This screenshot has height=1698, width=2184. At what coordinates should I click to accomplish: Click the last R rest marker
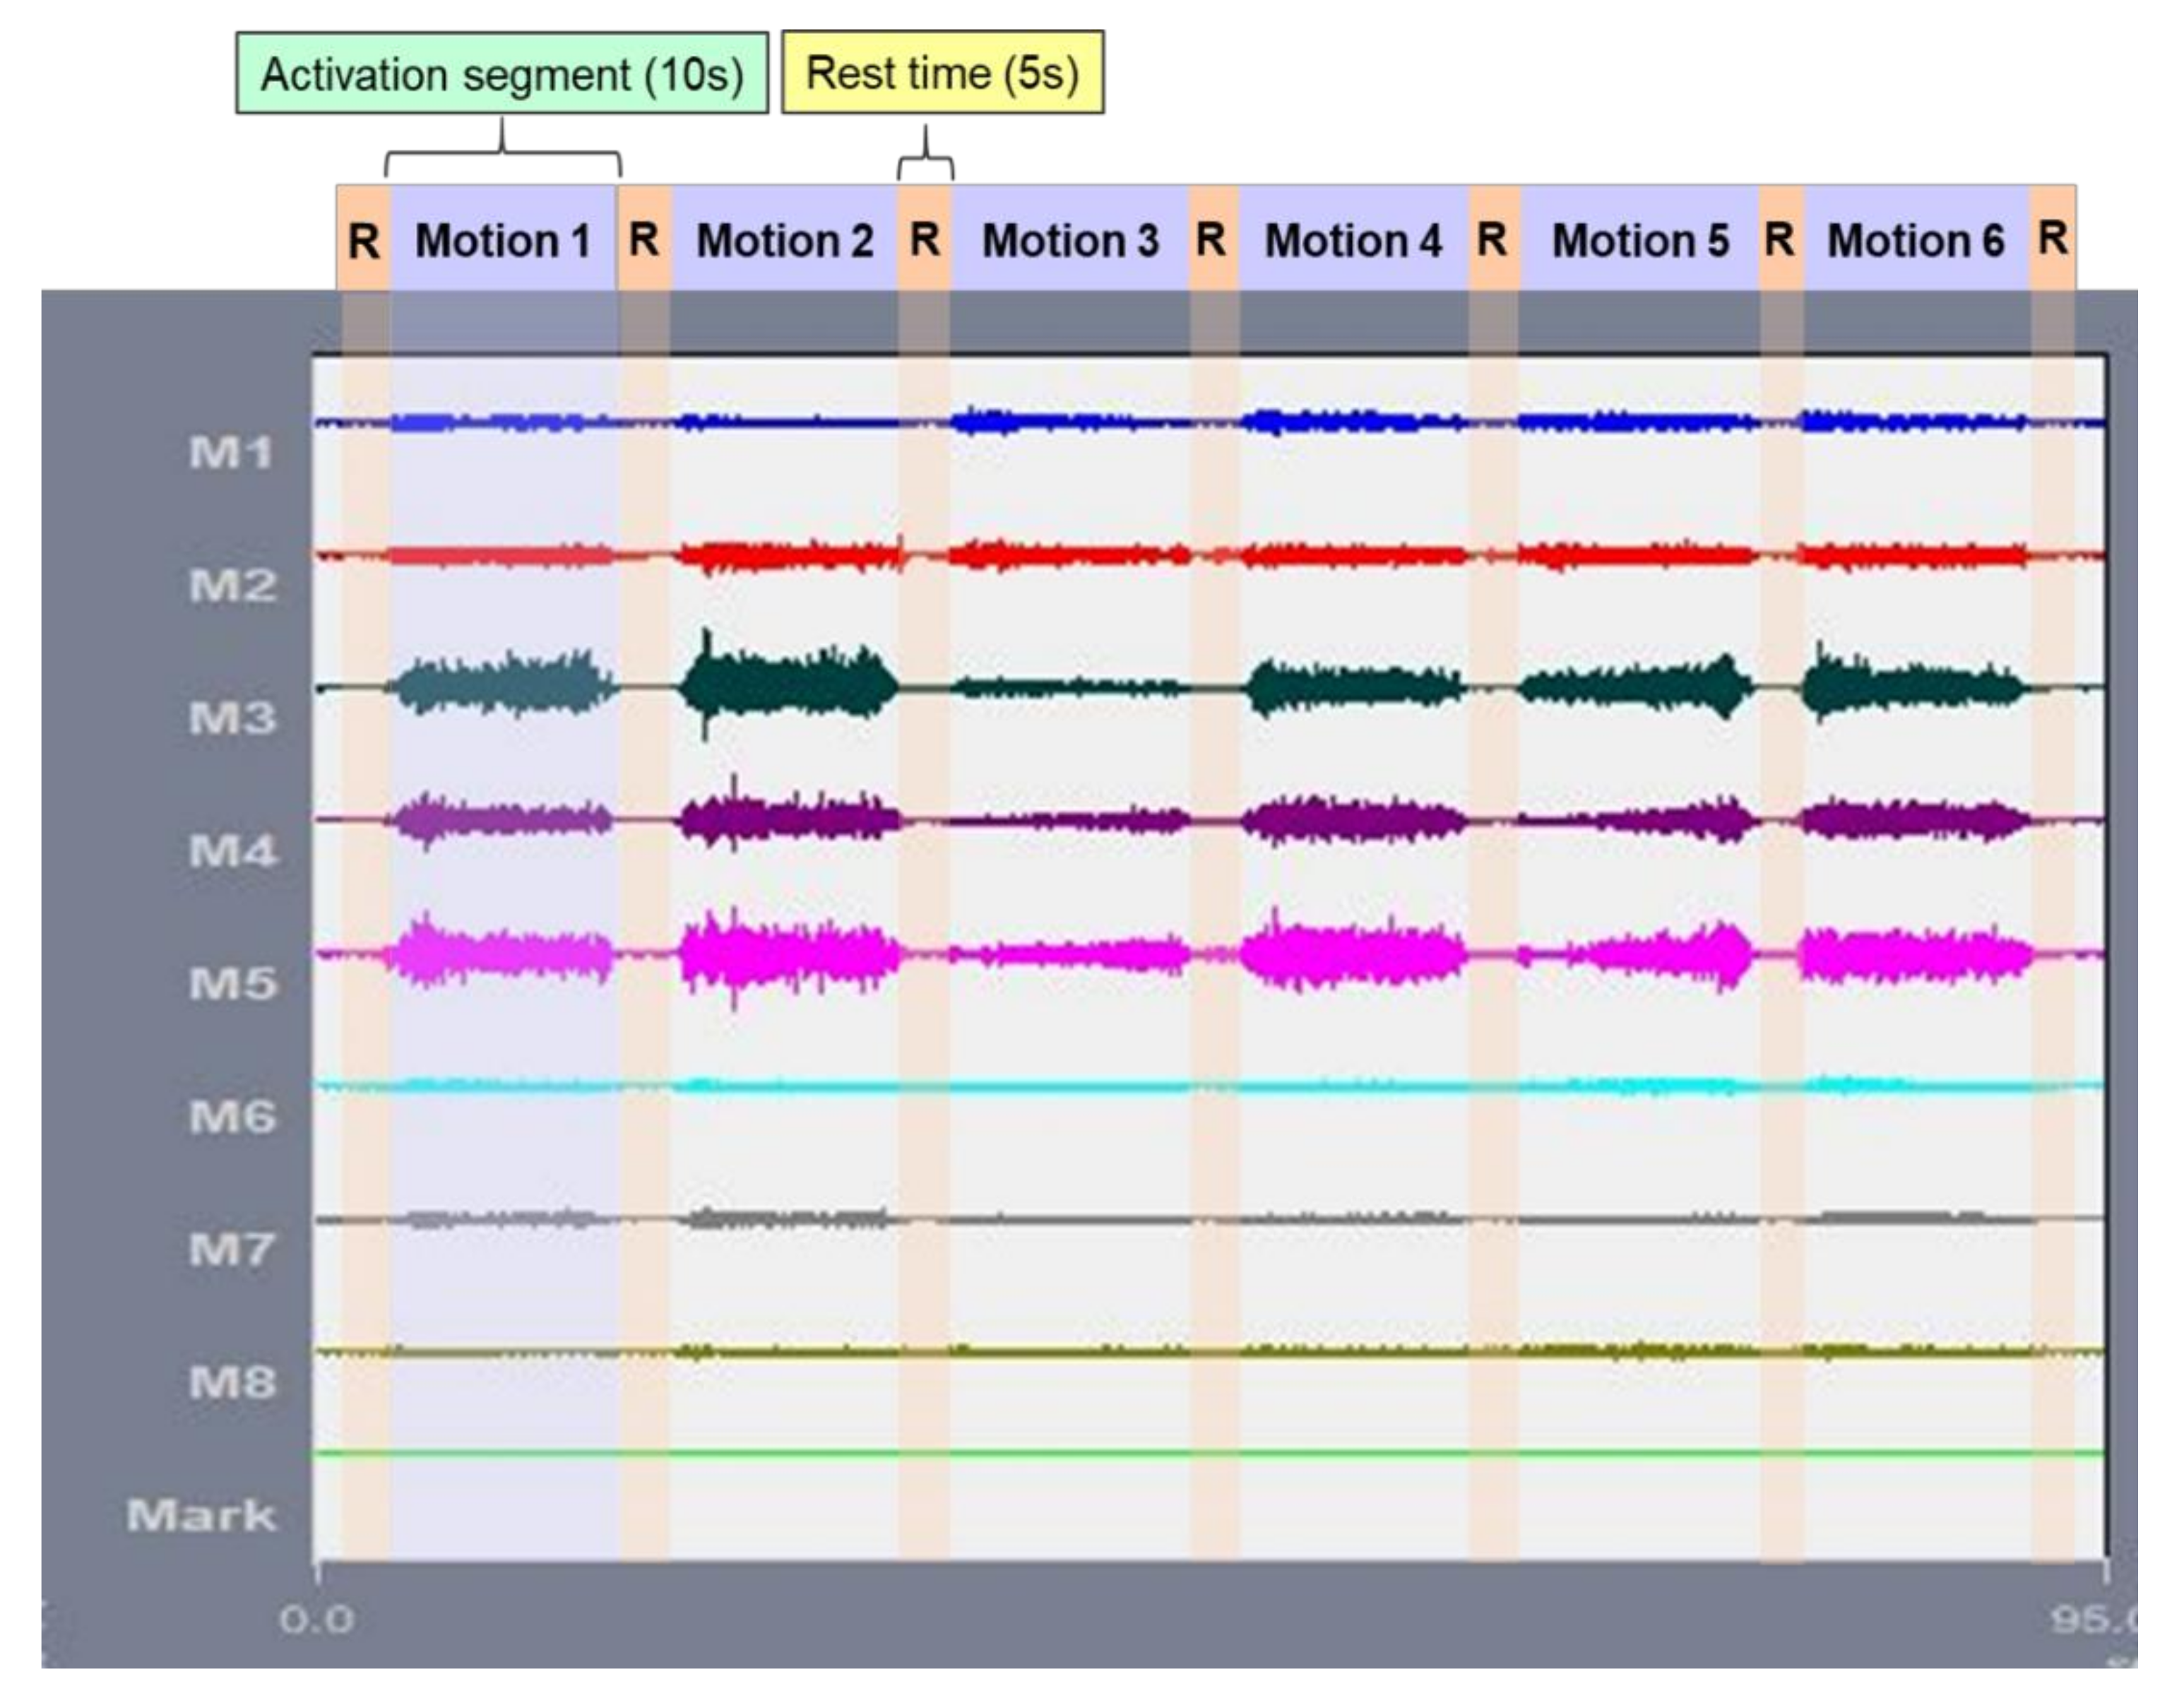[x=2052, y=239]
